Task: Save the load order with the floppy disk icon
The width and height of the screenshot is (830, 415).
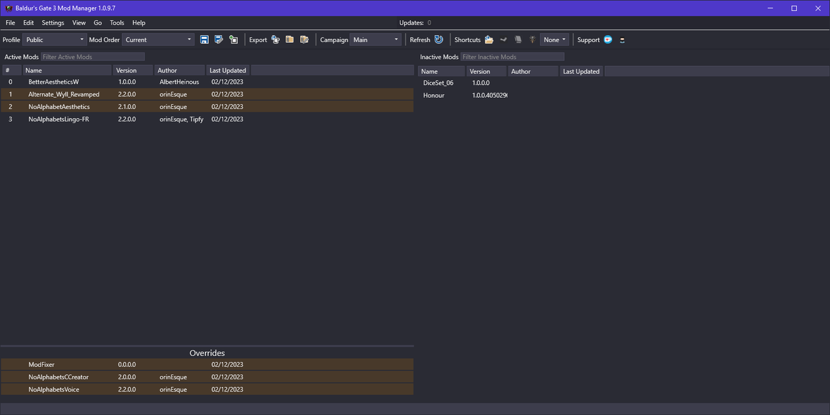Action: pos(204,40)
